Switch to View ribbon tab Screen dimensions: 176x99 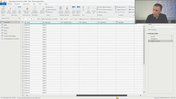[34, 4]
